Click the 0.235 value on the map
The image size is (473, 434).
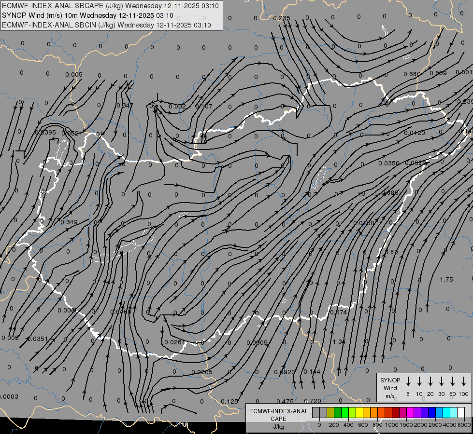click(282, 18)
